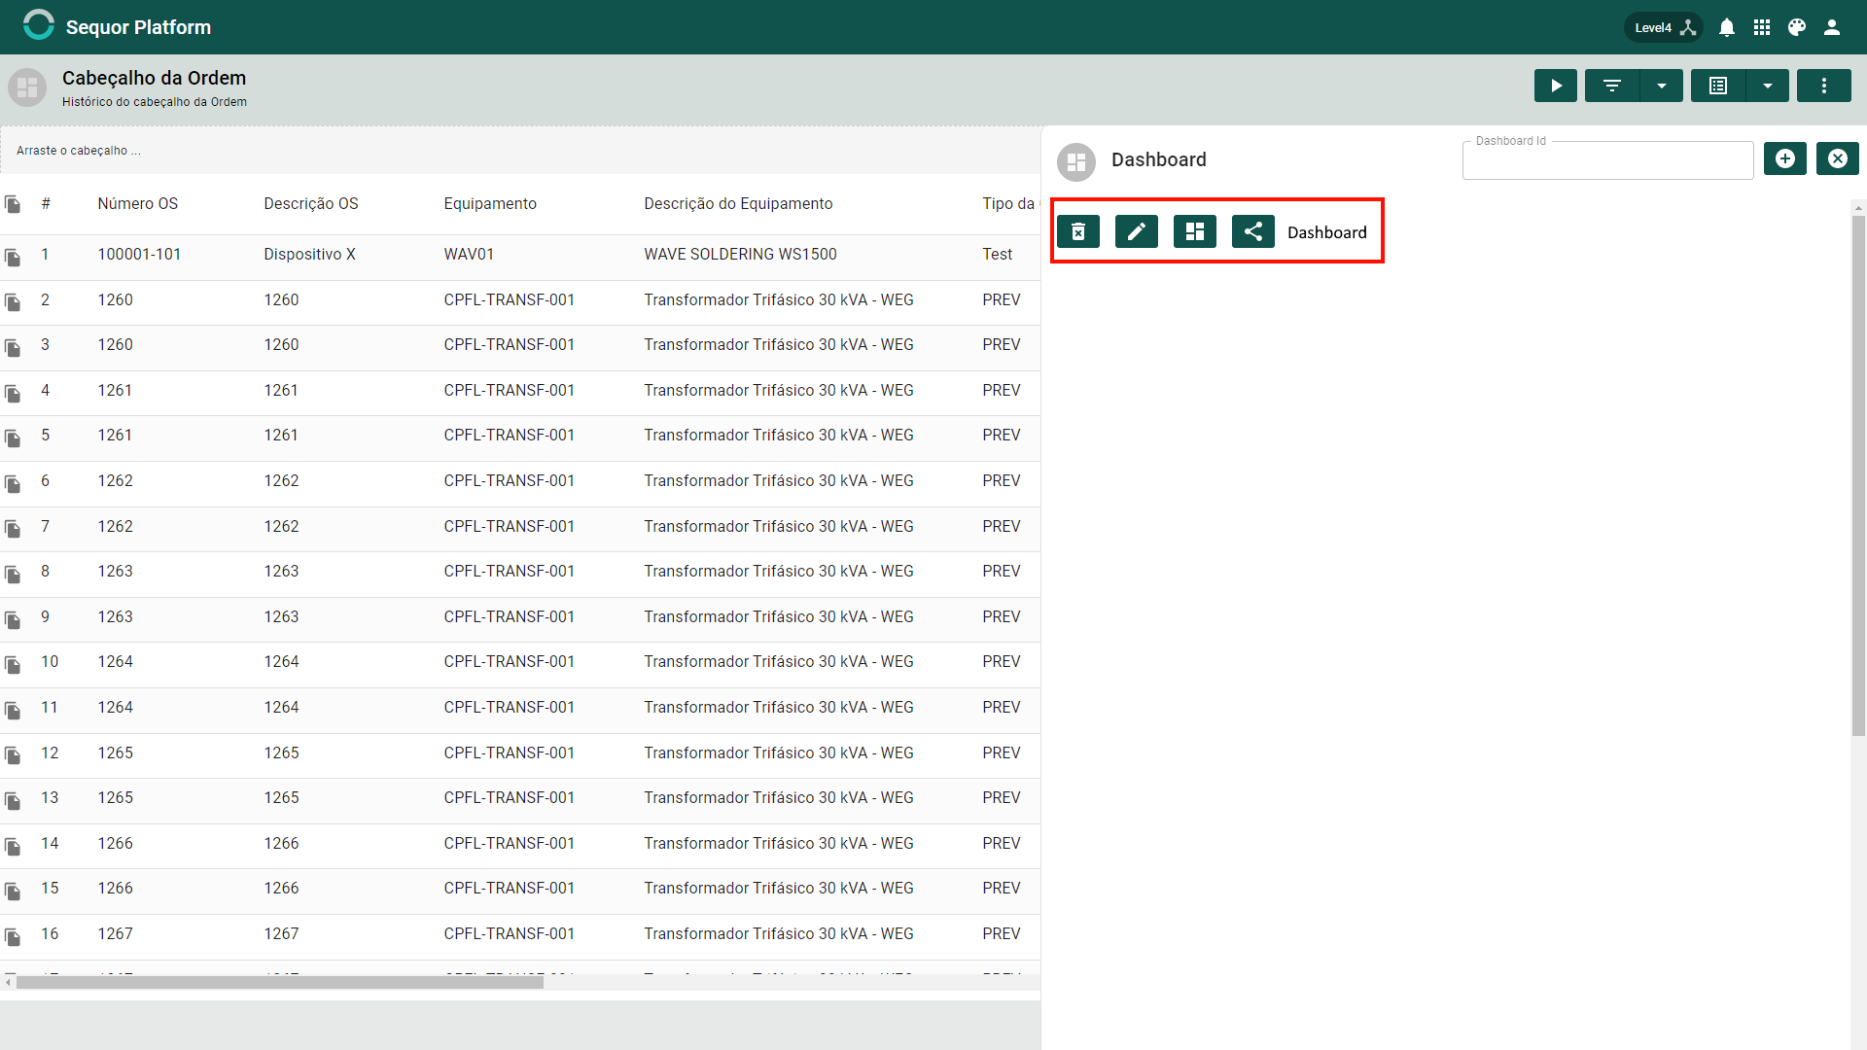The width and height of the screenshot is (1867, 1050).
Task: Copy row 3 with its copy icon
Action: click(13, 348)
